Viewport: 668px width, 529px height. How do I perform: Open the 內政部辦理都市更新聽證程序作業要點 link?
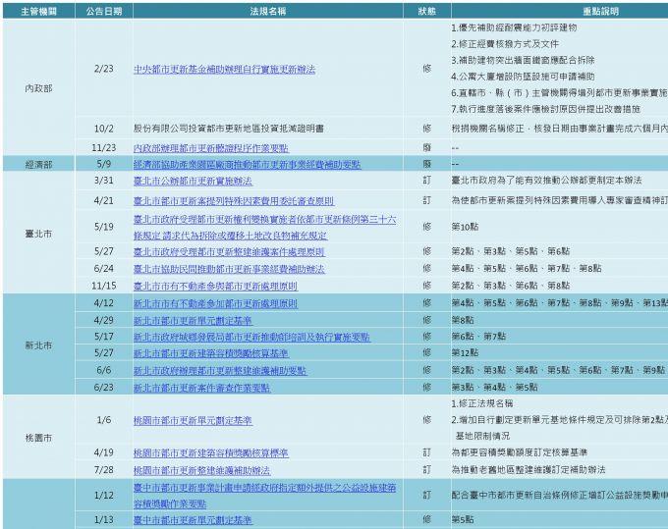coord(211,148)
